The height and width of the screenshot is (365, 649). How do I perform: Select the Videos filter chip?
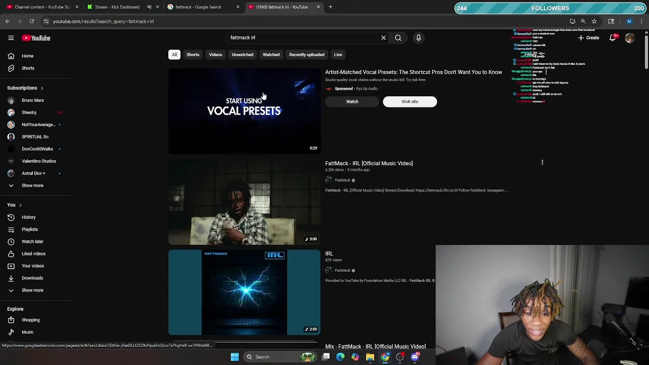click(x=215, y=55)
